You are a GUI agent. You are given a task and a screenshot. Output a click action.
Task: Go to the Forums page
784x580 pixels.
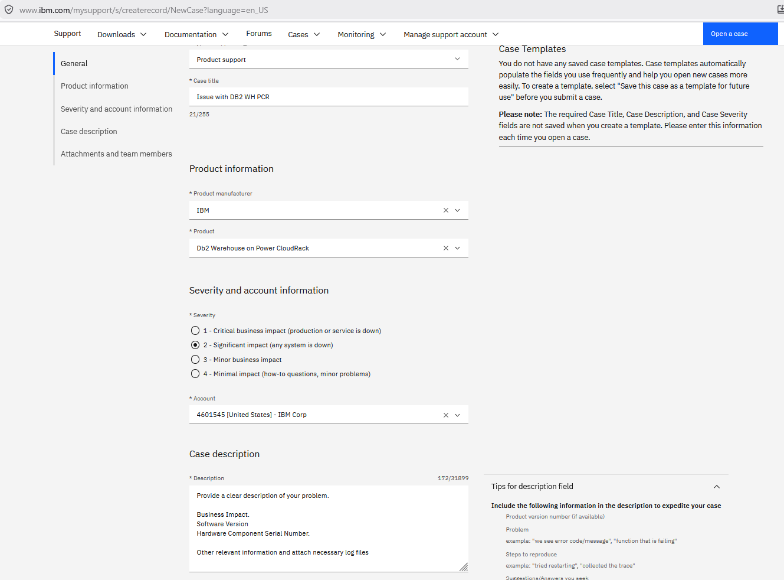click(x=259, y=34)
